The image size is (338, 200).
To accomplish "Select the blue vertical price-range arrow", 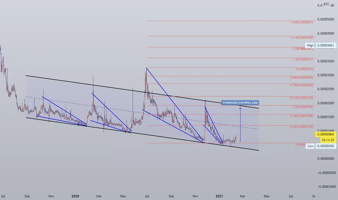I will coord(240,124).
